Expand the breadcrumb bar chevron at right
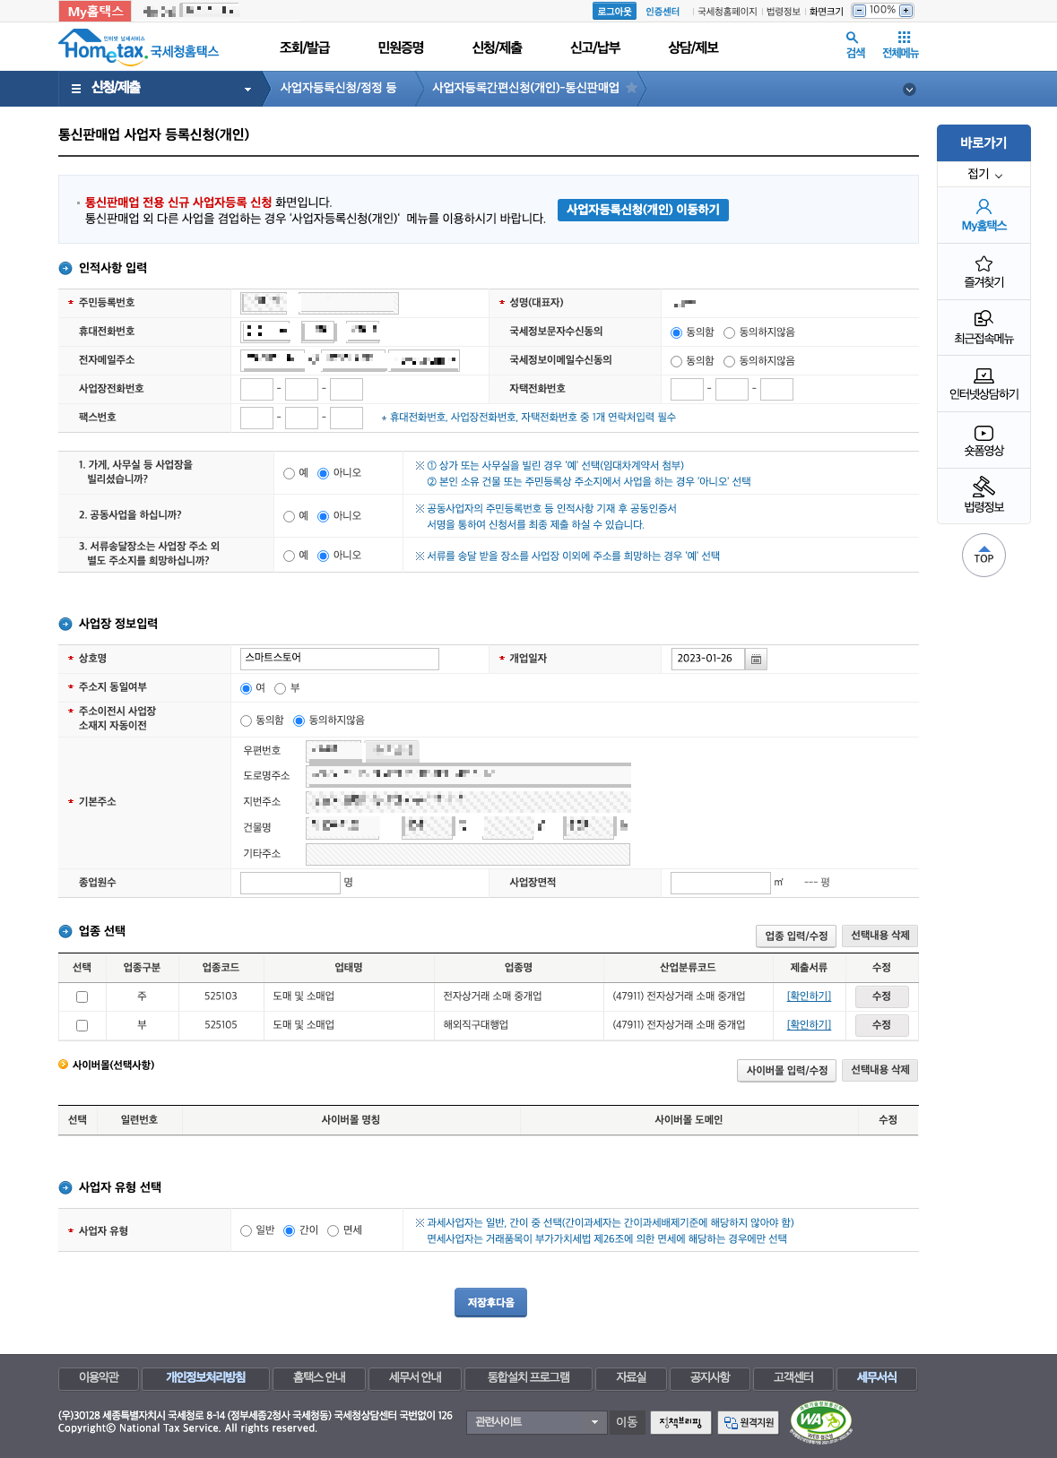The height and width of the screenshot is (1458, 1057). pos(909,89)
